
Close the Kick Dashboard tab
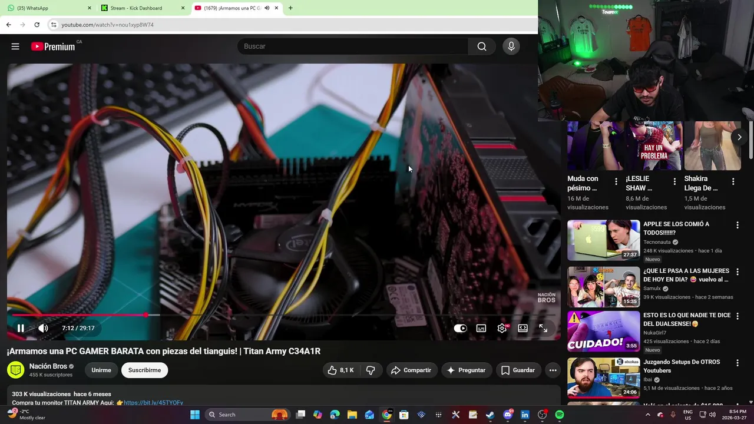[x=183, y=8]
